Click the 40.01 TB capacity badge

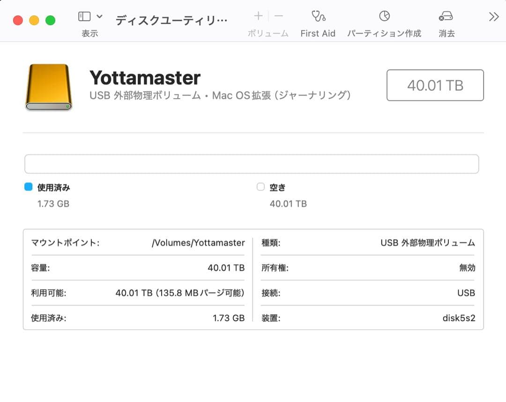click(435, 85)
